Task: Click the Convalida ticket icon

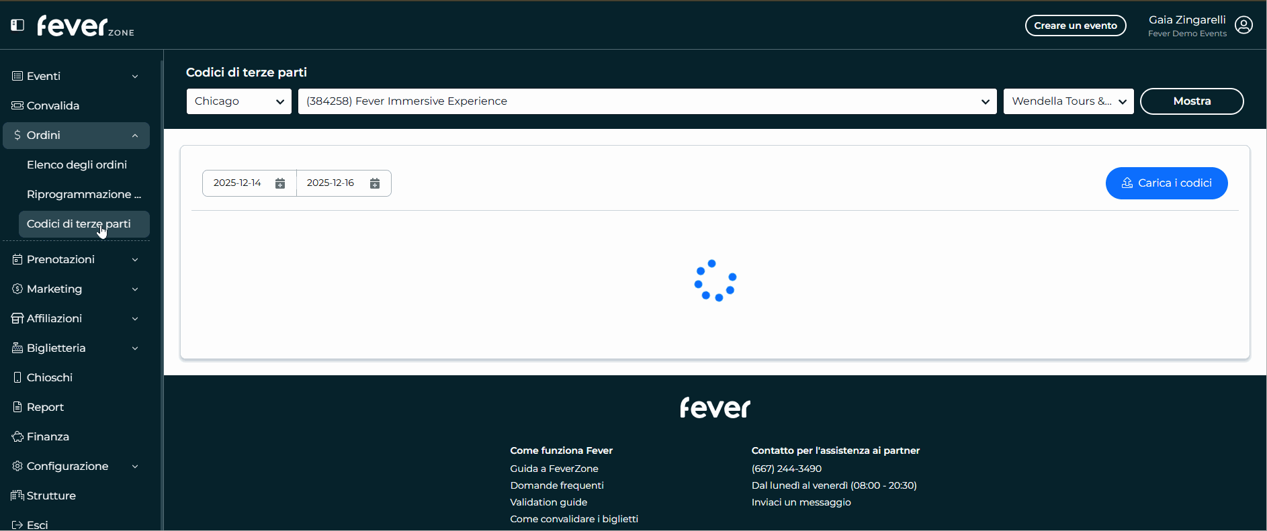Action: 17,105
